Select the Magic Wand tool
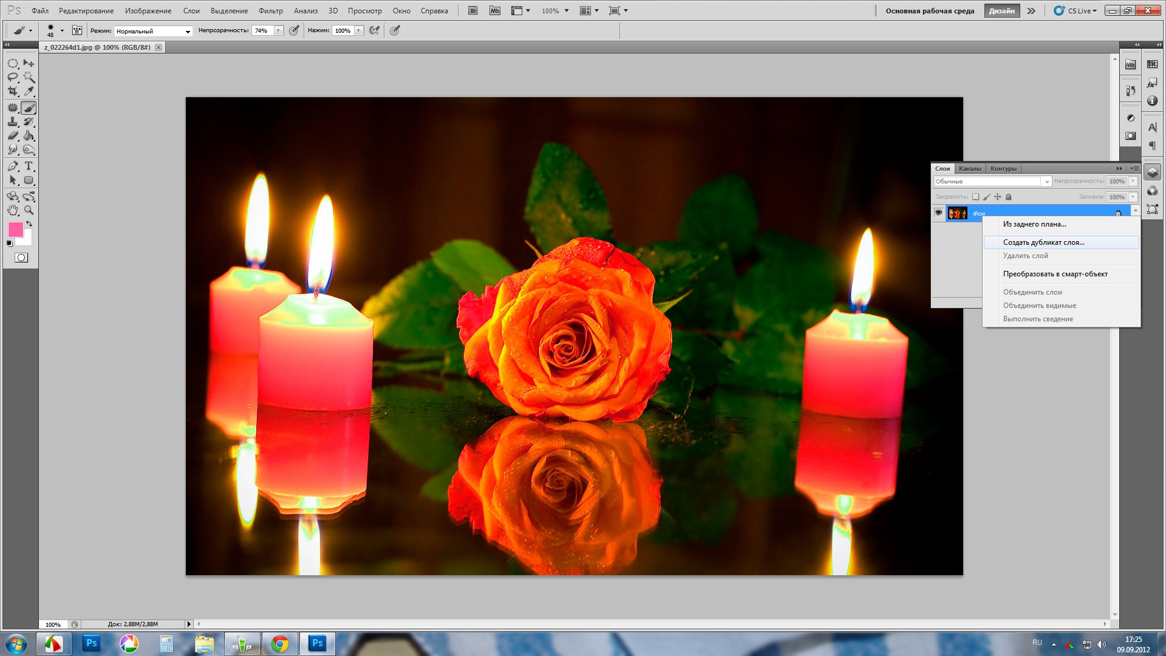The image size is (1166, 656). 29,77
